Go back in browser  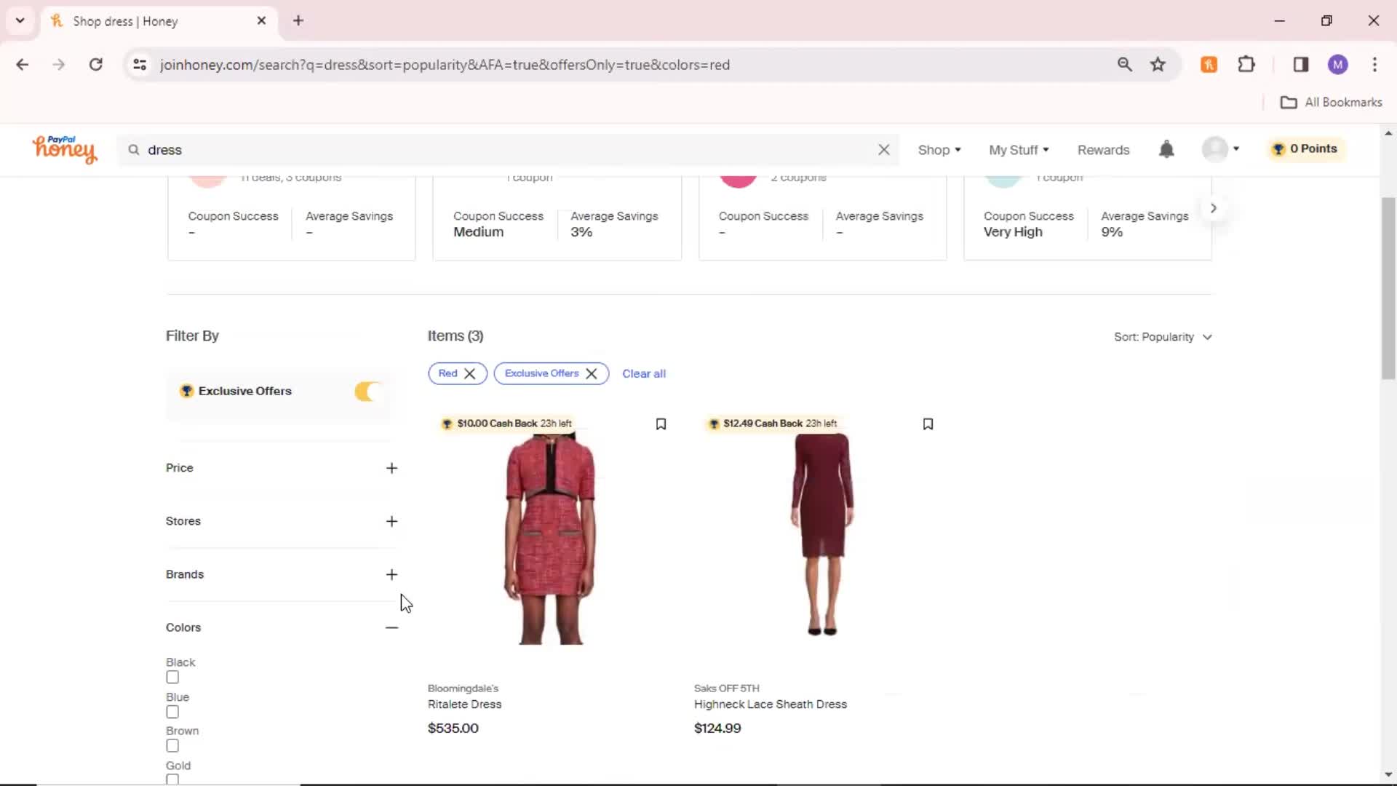(x=23, y=65)
